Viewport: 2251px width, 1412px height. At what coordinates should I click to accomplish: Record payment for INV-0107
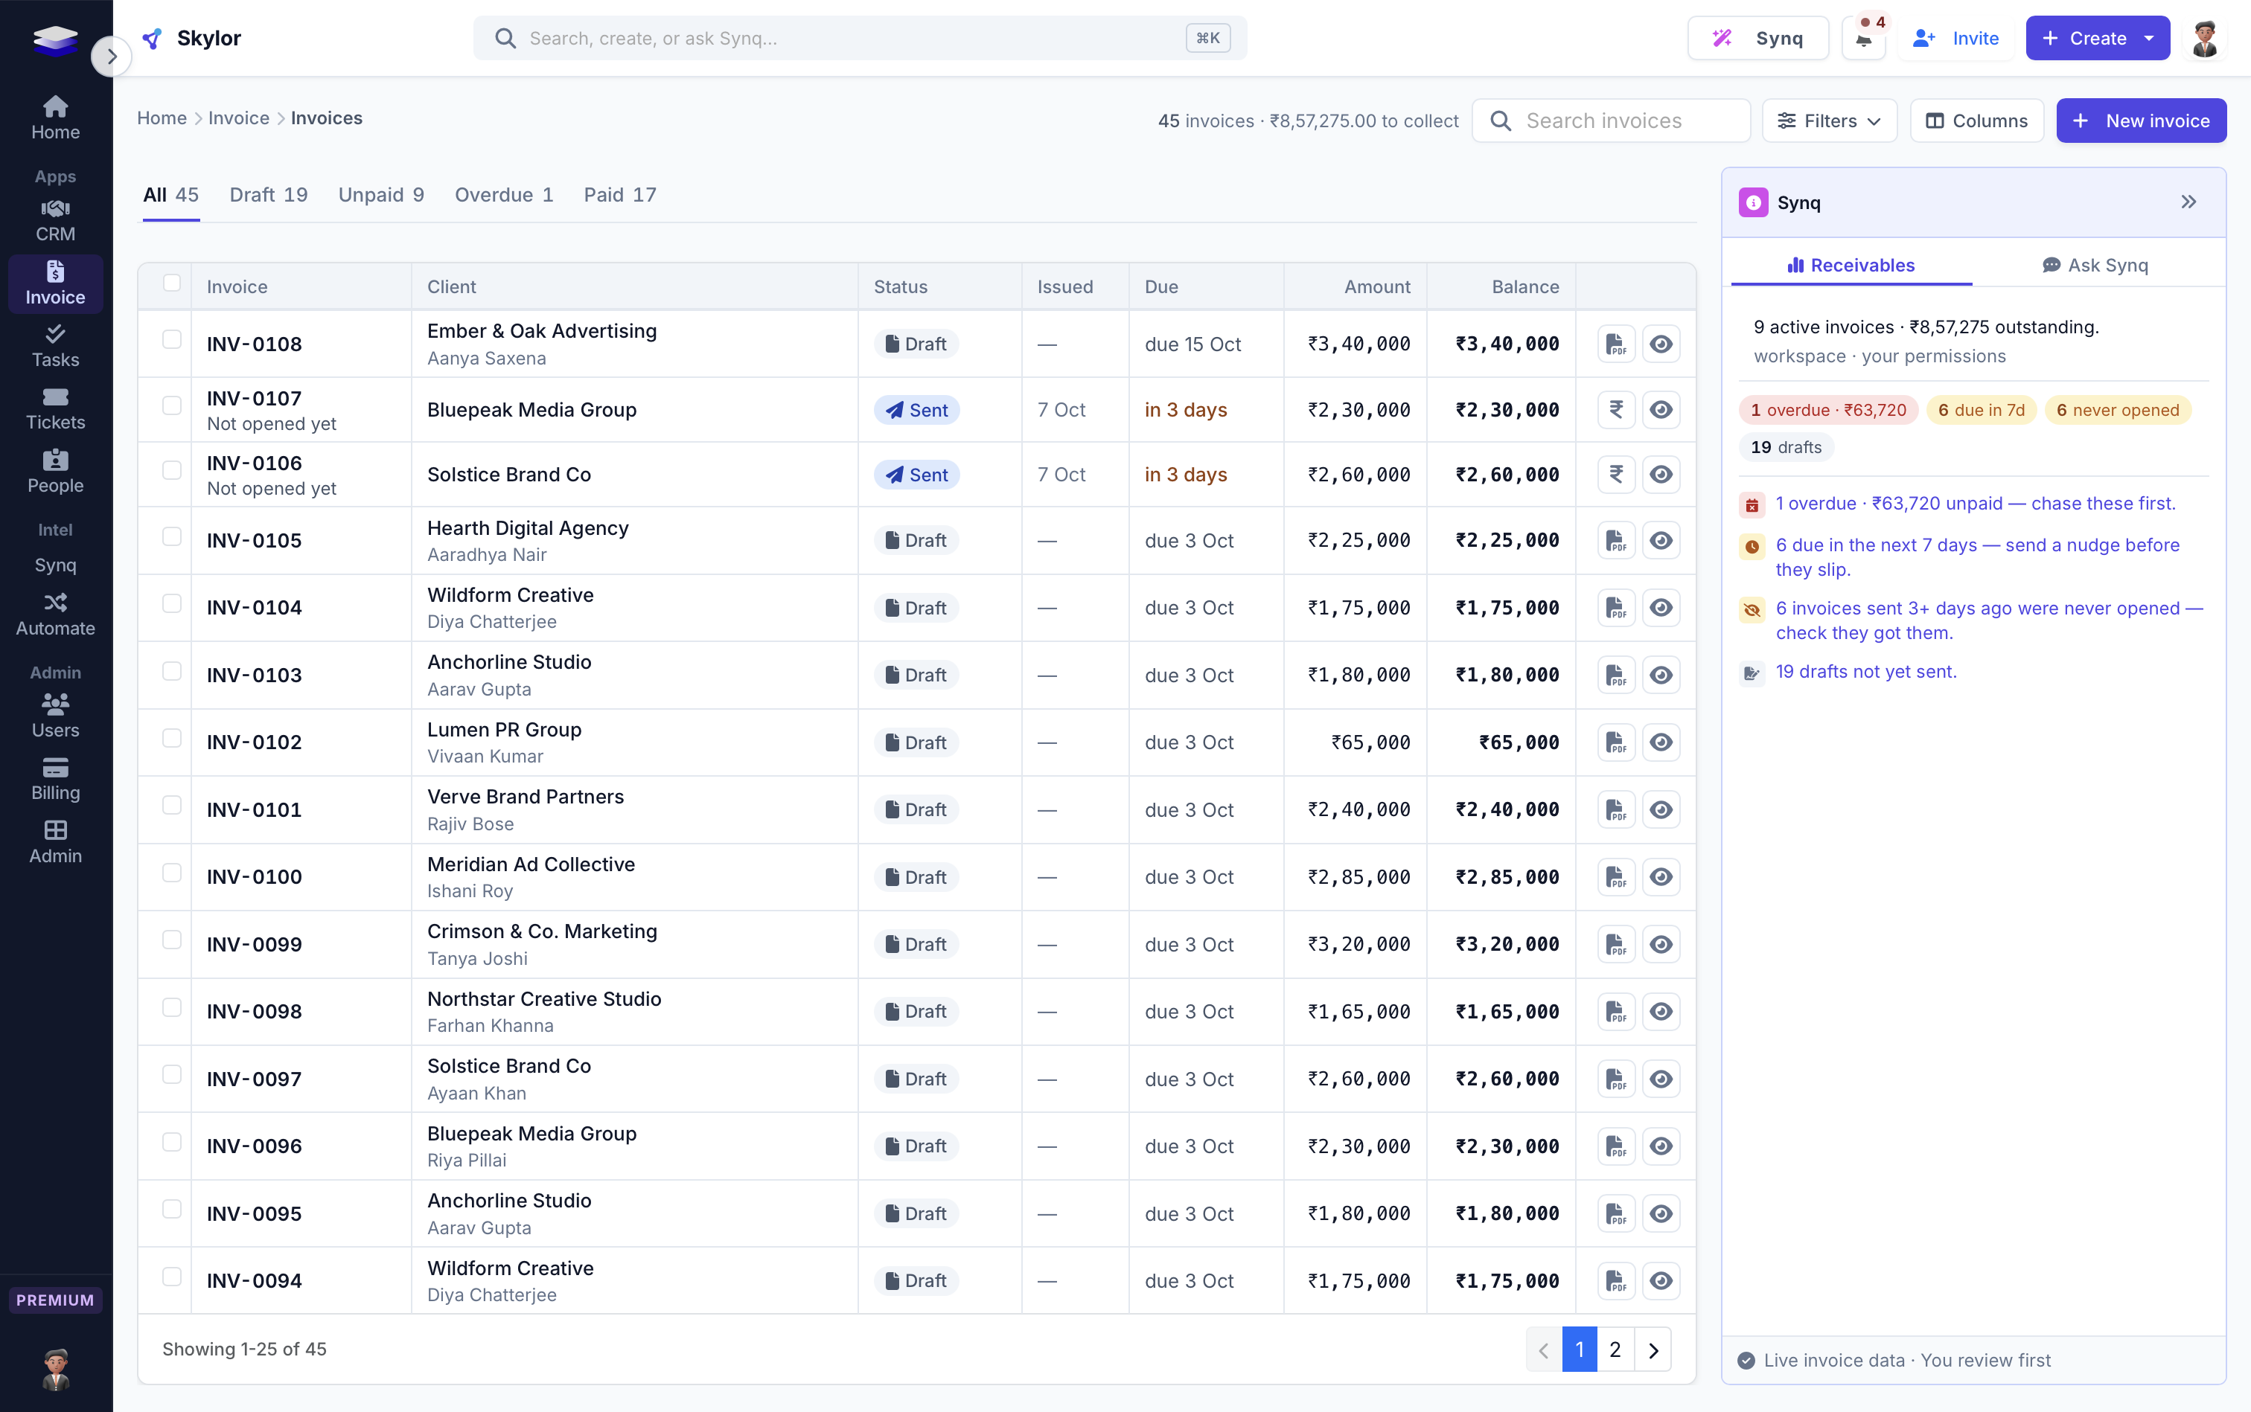1615,409
